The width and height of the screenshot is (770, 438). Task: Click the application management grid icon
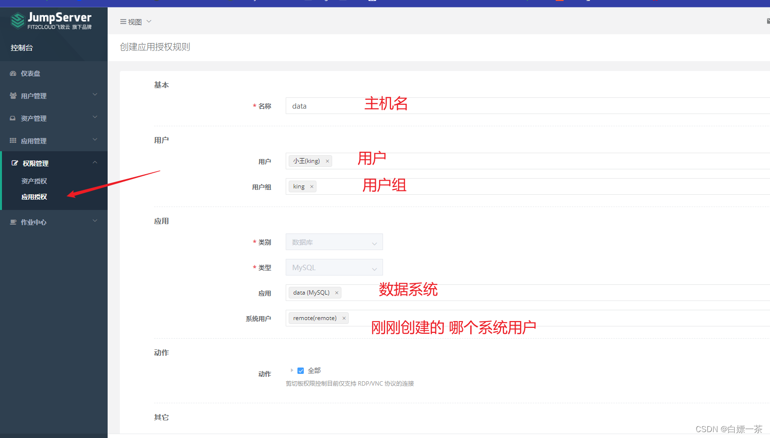pos(13,141)
